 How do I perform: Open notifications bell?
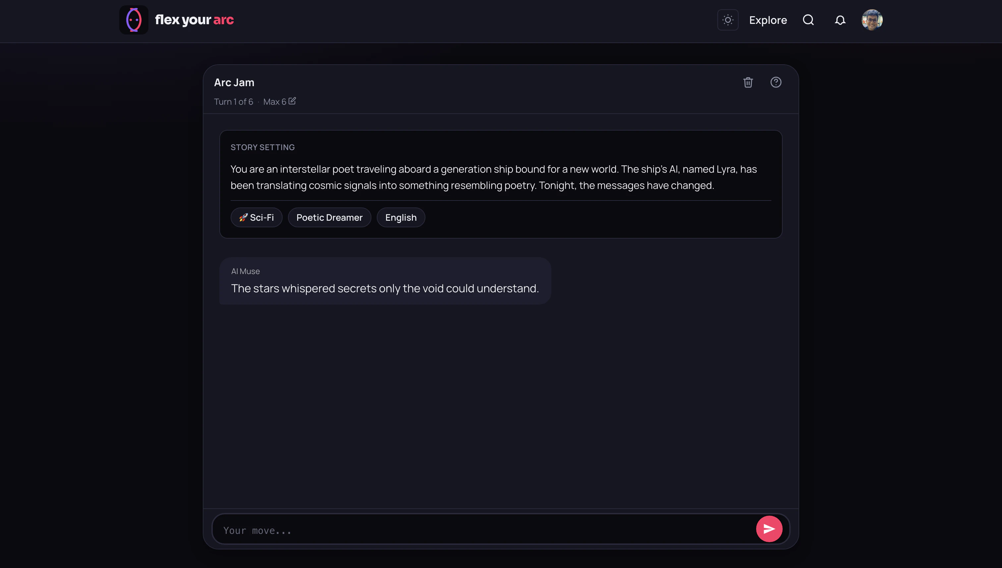pyautogui.click(x=840, y=20)
